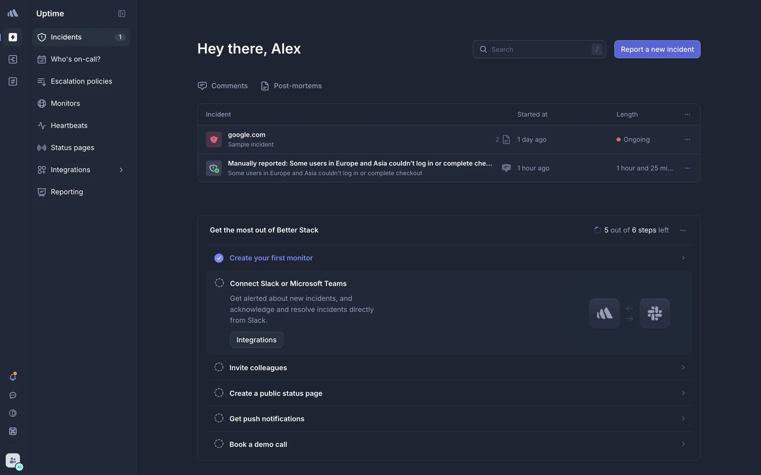Toggle the Invite colleagues step circle
Screen dimensions: 761x475
219,367
